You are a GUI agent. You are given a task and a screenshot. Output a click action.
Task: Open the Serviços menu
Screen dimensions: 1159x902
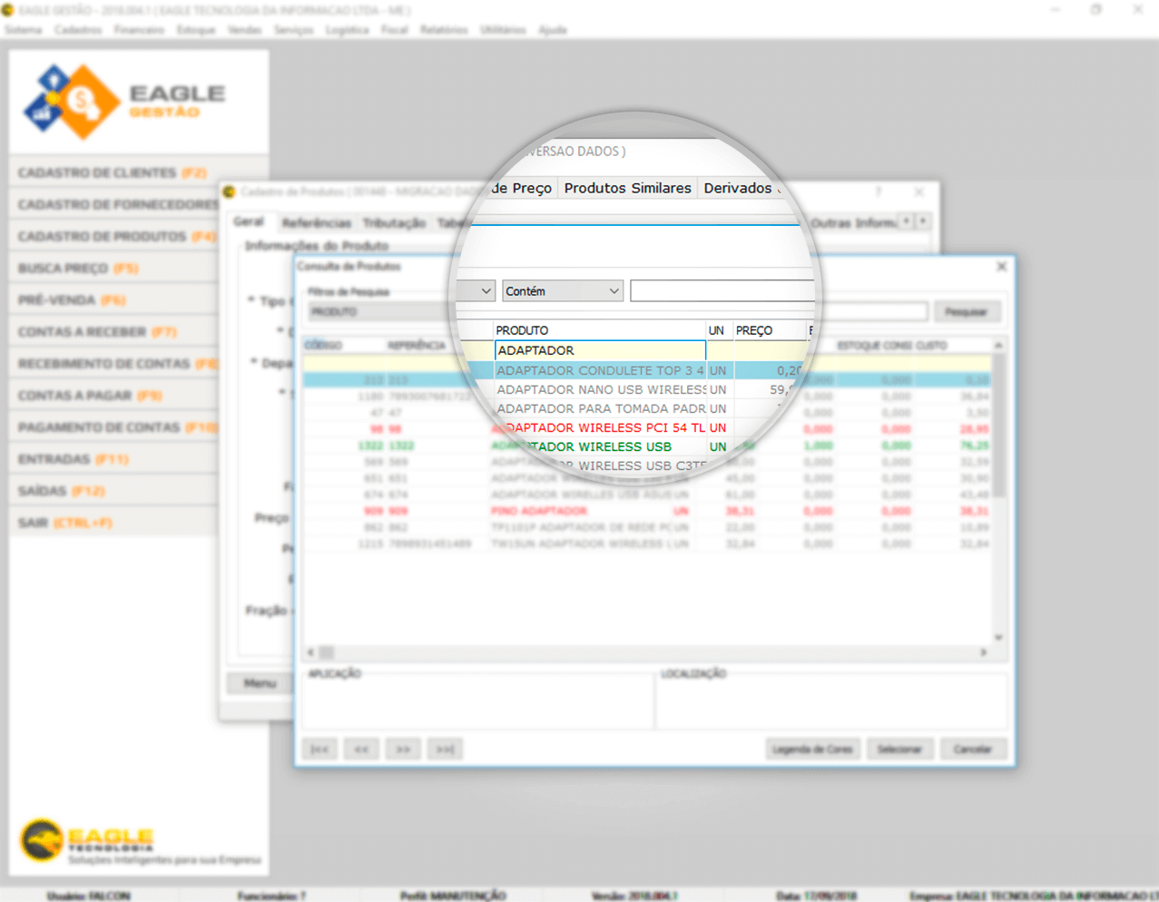[x=293, y=30]
